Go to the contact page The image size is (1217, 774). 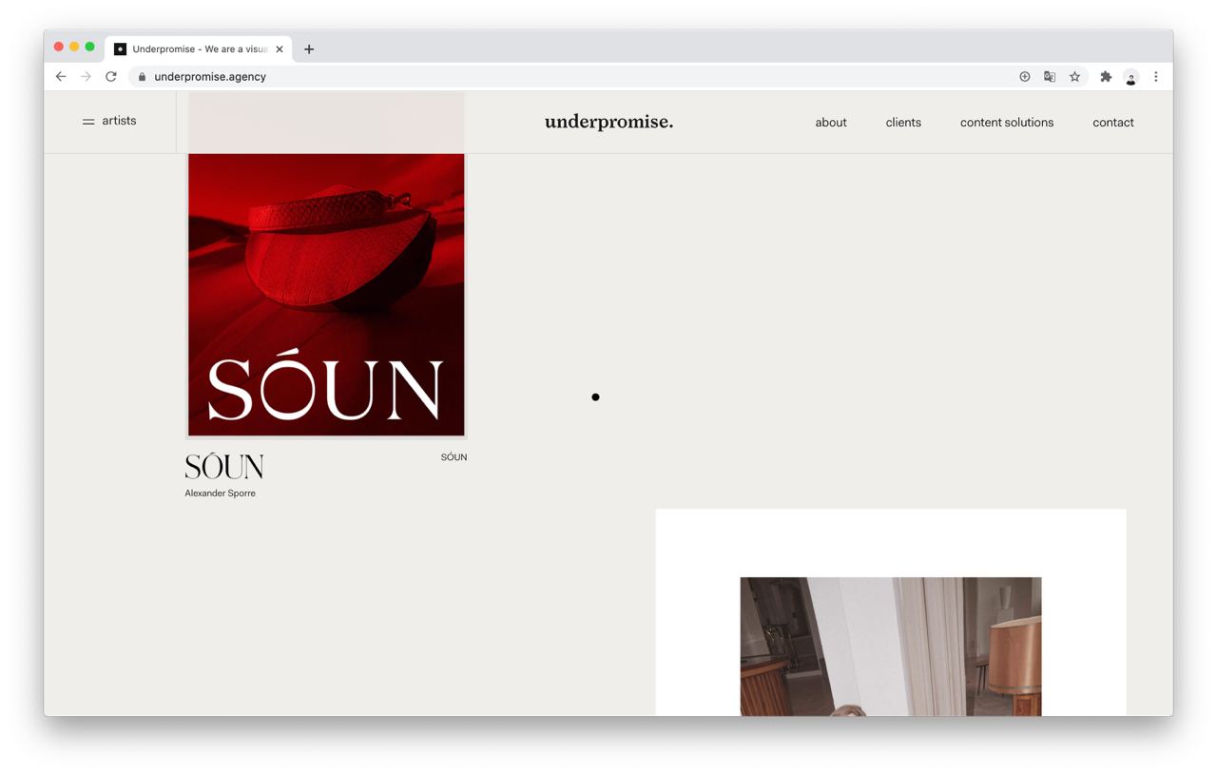[x=1113, y=123]
